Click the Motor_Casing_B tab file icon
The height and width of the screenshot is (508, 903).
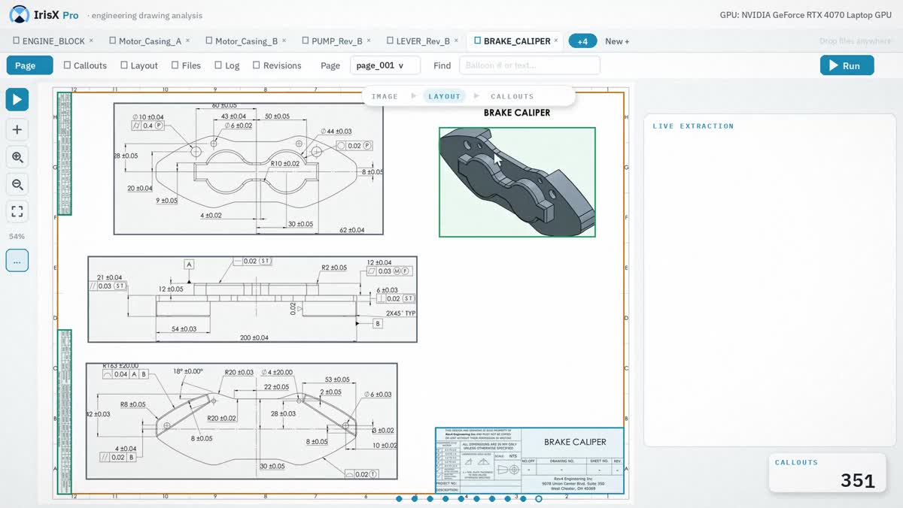[208, 41]
